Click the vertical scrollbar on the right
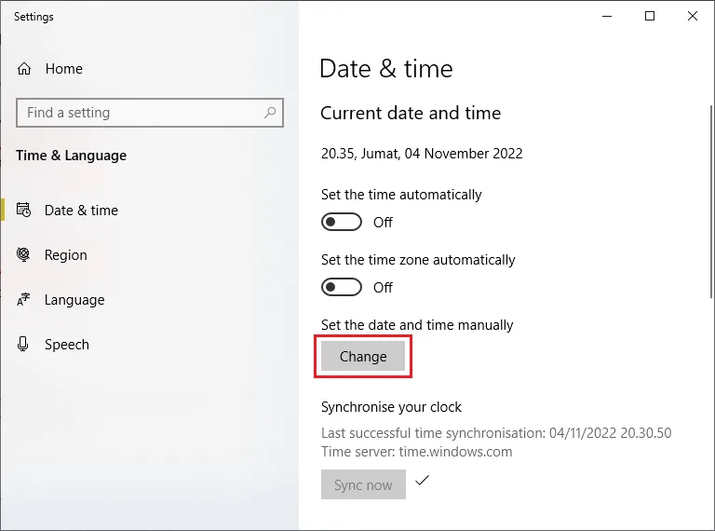715x531 pixels. pos(711,201)
